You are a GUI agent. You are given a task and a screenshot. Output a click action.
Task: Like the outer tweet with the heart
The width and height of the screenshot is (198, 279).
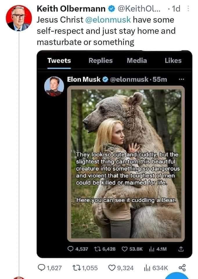(111, 267)
